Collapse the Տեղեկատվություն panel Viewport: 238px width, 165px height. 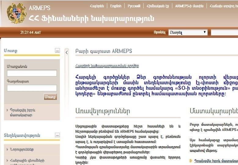click(x=57, y=135)
